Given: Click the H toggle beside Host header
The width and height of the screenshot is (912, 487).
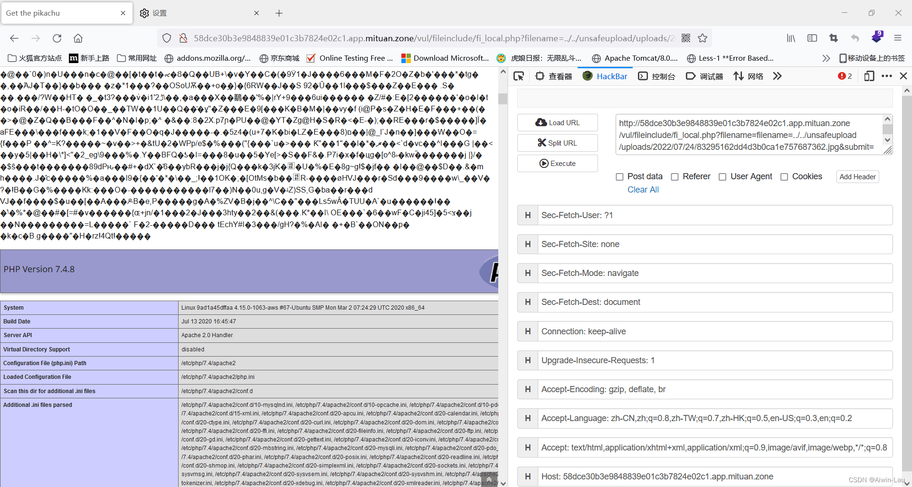Looking at the screenshot, I should [528, 477].
